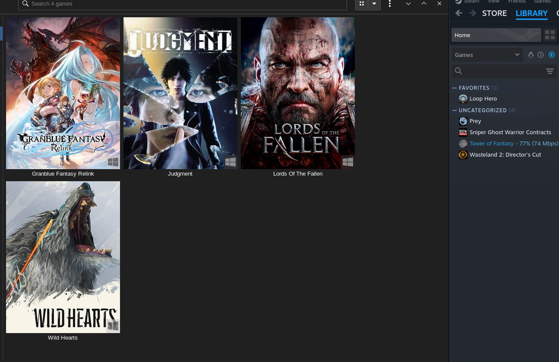Open the View menu in Steam
559x362 pixels.
pyautogui.click(x=493, y=2)
